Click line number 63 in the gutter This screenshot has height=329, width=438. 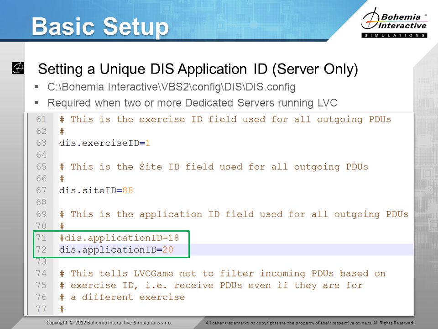41,143
